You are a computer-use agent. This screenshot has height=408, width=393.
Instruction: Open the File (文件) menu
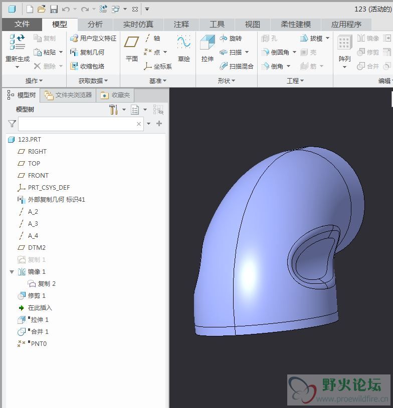pyautogui.click(x=22, y=24)
